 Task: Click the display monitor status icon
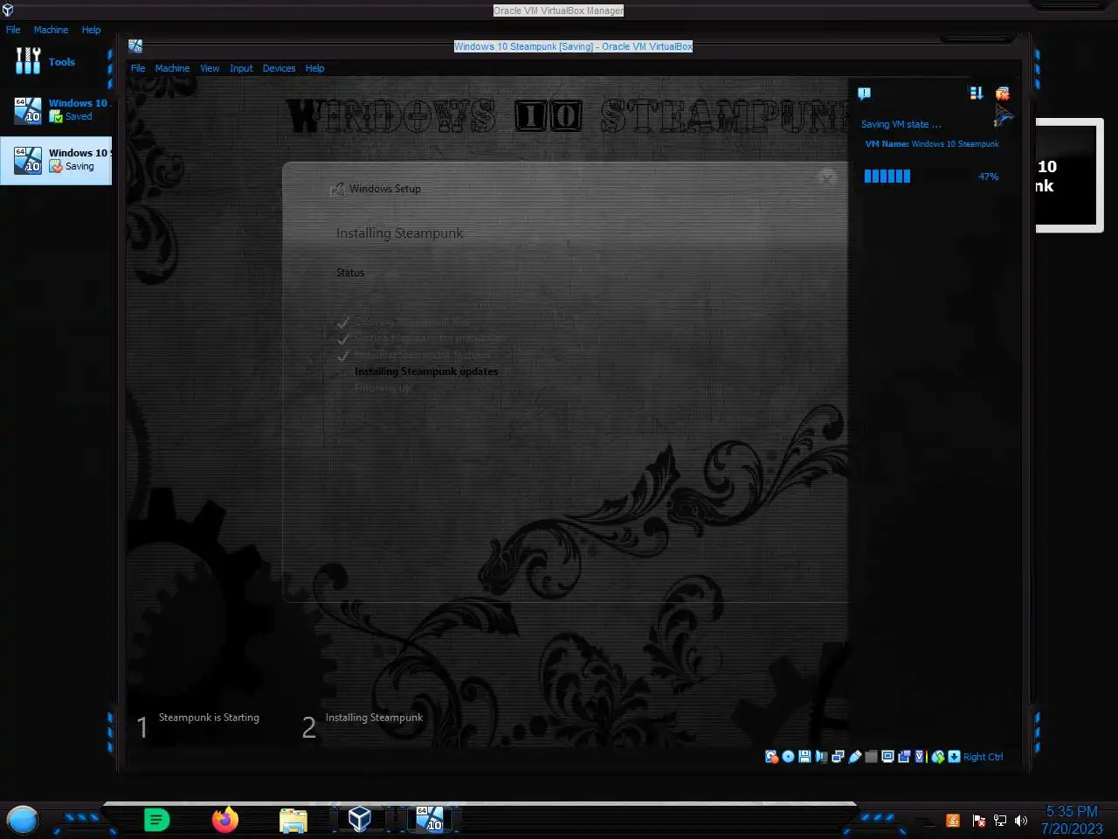click(x=887, y=757)
